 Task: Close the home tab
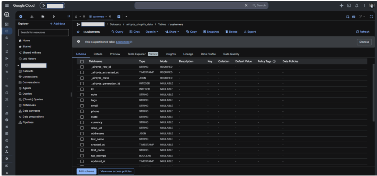(x=84, y=17)
